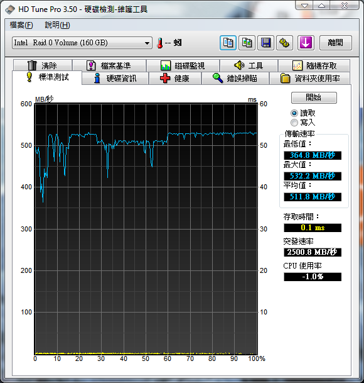Open the 磁碟監視 disk monitor tab
The image size is (364, 383).
point(183,65)
